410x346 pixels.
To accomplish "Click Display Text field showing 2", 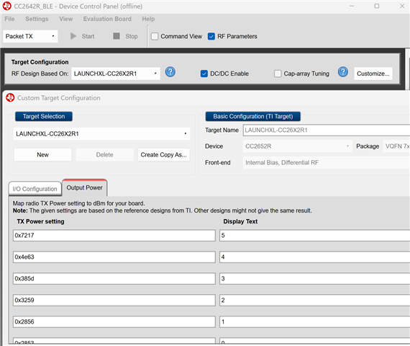I will pos(315,300).
